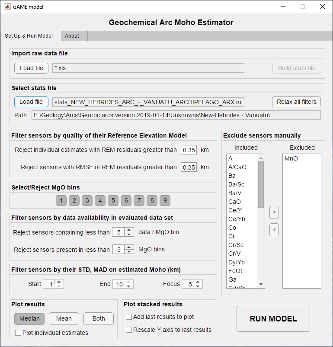
Task: Decrease MgO bins minimum stepper value
Action: [129, 252]
